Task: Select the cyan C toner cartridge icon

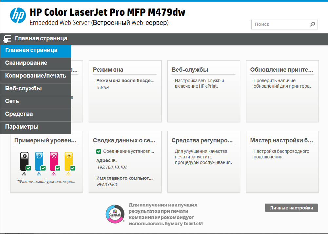Action: point(39,161)
